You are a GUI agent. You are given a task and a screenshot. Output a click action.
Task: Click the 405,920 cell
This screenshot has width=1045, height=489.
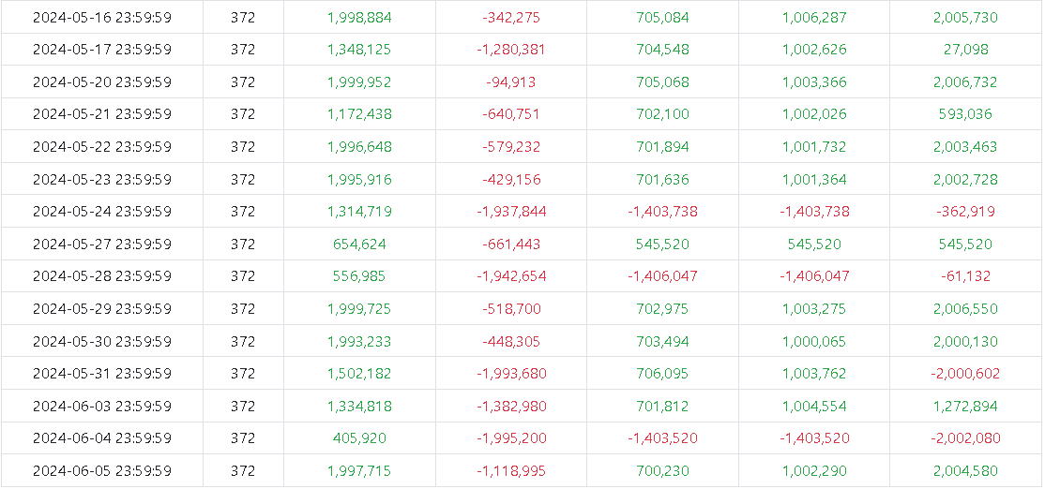tap(359, 438)
